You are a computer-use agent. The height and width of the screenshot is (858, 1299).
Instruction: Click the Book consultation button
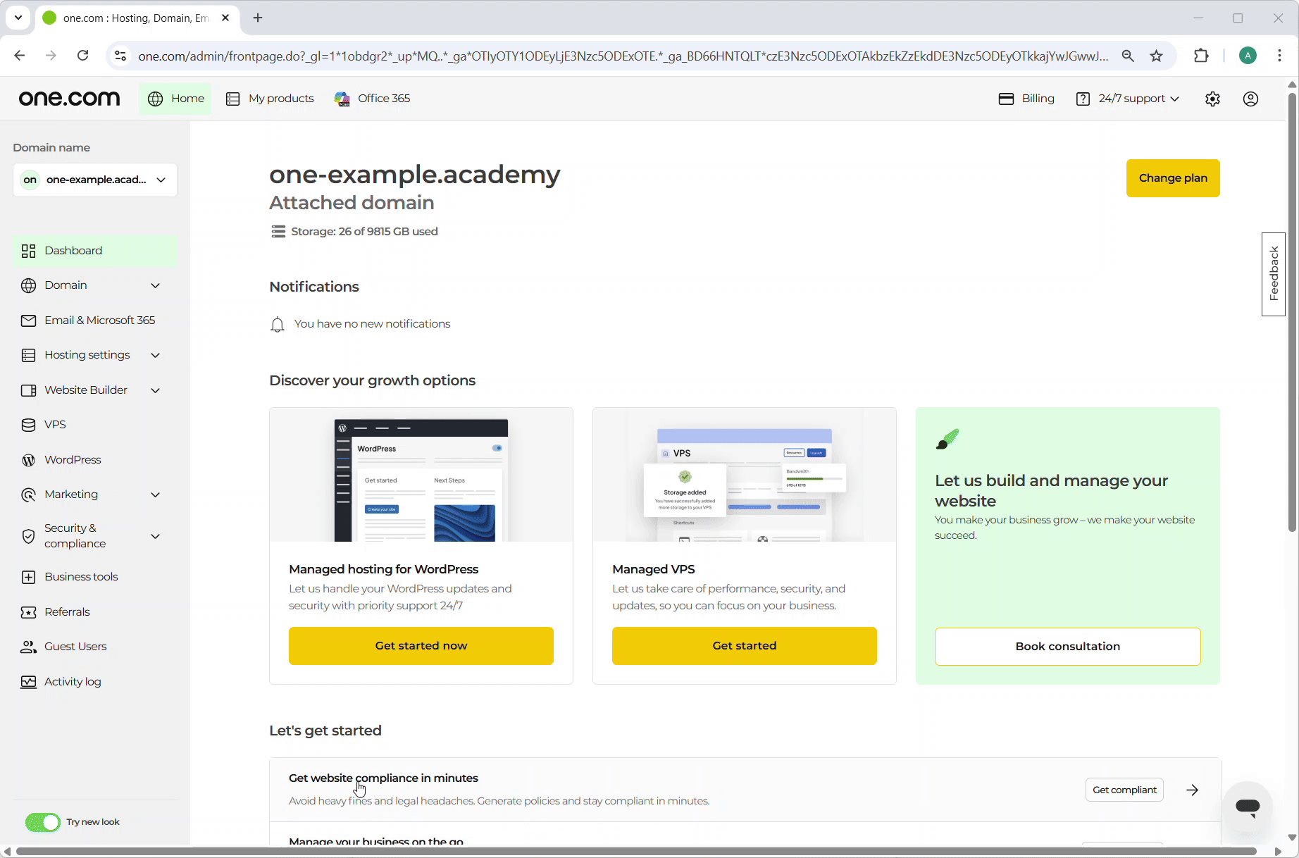1068,647
